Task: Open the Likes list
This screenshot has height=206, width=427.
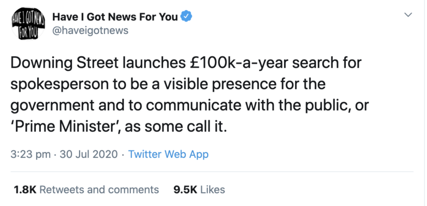Action: coord(213,189)
